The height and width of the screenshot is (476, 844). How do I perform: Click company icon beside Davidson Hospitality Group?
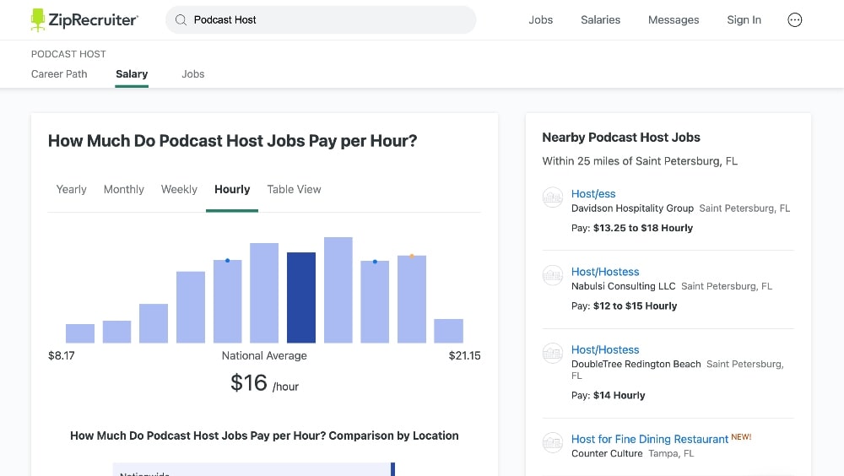point(552,197)
